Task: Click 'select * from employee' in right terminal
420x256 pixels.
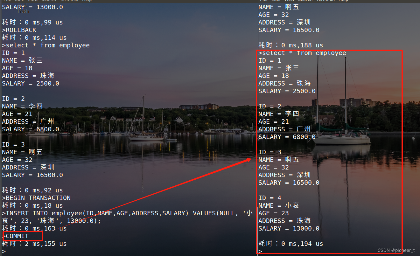Action: pyautogui.click(x=302, y=53)
